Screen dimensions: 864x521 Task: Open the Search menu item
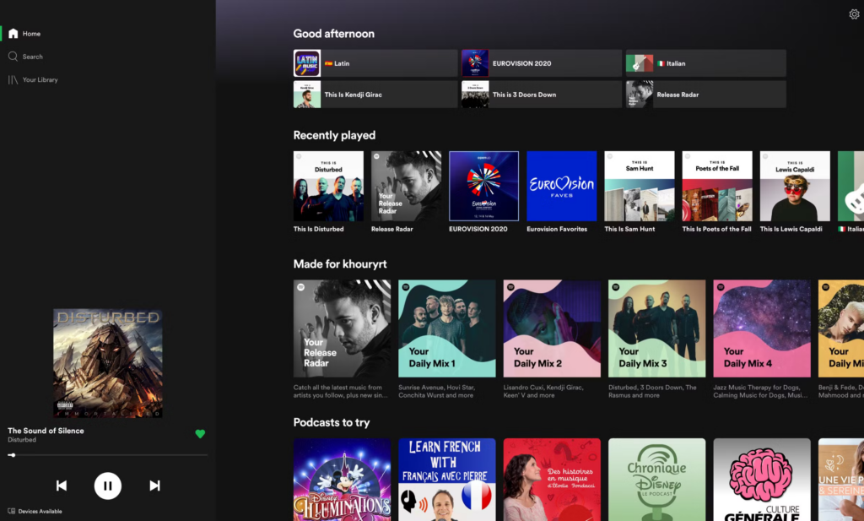coord(33,57)
